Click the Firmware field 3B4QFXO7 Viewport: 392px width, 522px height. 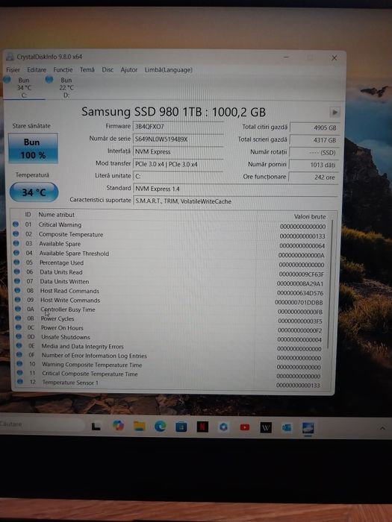pos(178,127)
